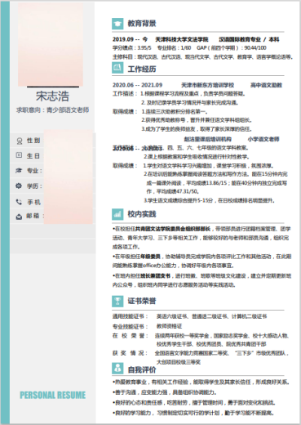
Task: Click the PERSONAL RESUME text
Action: pos(53,395)
